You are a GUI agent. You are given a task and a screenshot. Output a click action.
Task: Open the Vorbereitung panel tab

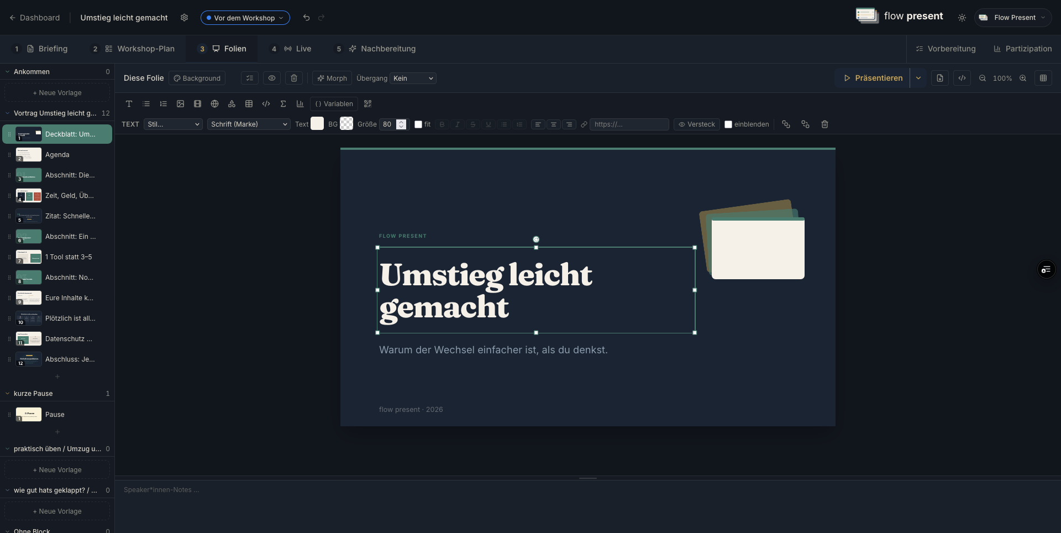click(x=946, y=49)
